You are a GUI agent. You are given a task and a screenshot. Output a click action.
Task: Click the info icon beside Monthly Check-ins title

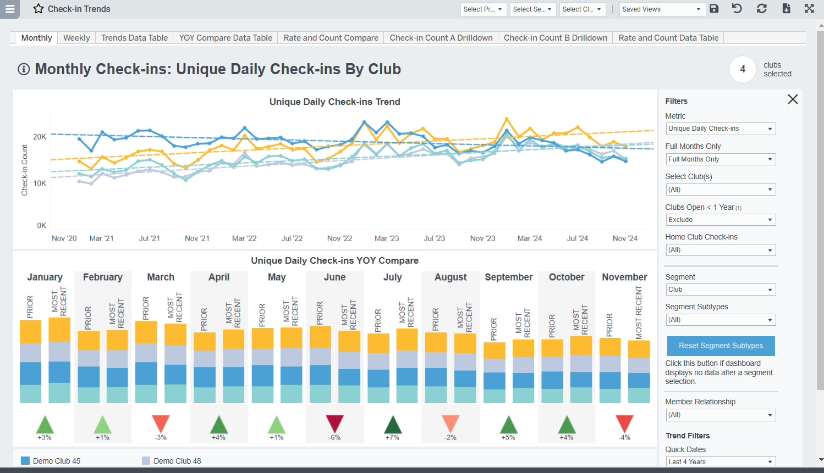[24, 69]
